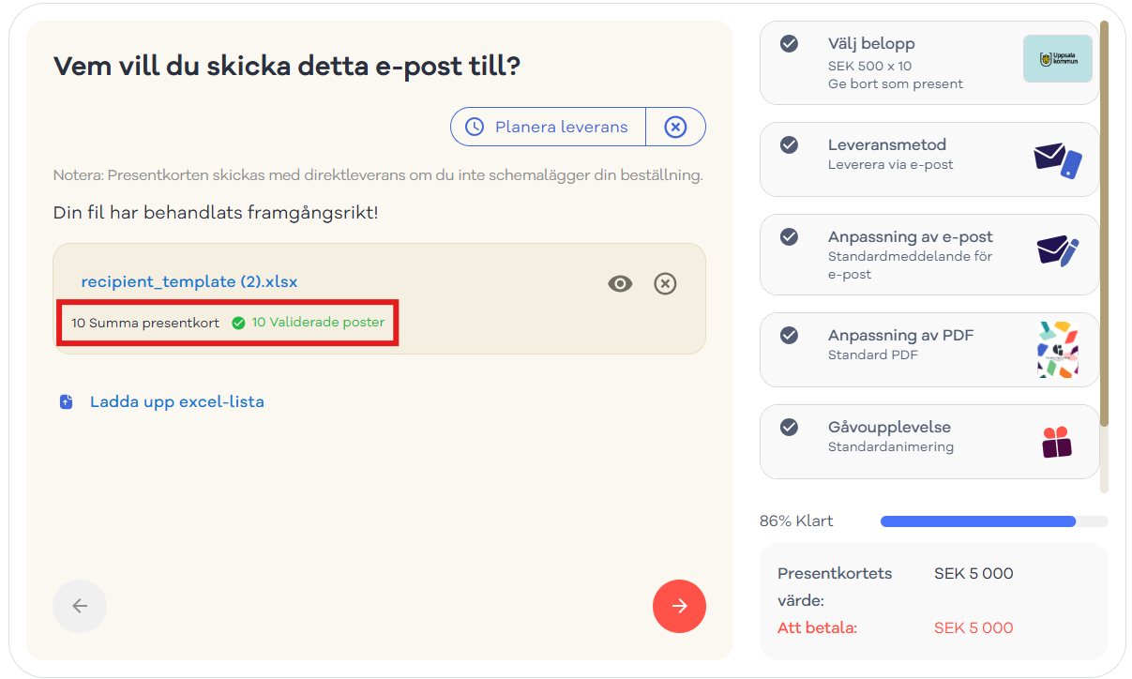1132x679 pixels.
Task: Open the Gåvoupplevelse step
Action: (928, 442)
